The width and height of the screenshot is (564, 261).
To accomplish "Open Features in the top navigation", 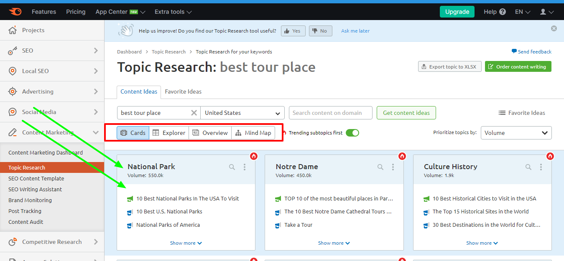I will point(44,12).
